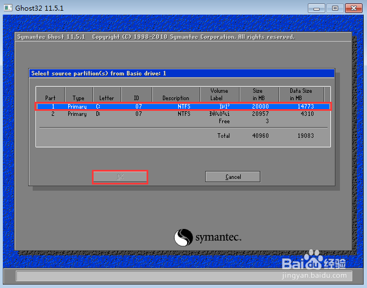Click the Description column header
The height and width of the screenshot is (288, 367).
pos(176,94)
